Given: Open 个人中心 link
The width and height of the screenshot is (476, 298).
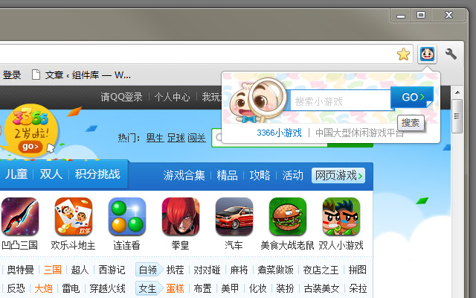Looking at the screenshot, I should click(172, 97).
